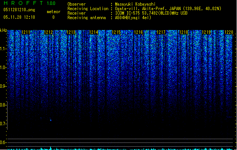Image resolution: width=237 pixels, height=150 pixels.
Task: Click the 1217 time marker
Action: 161,32
